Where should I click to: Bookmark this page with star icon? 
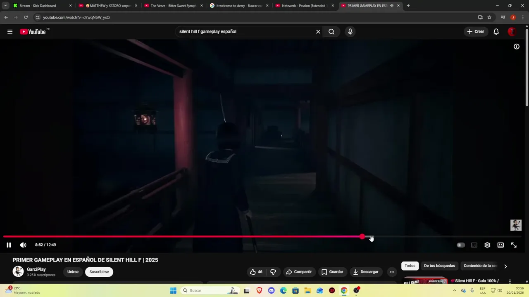(489, 17)
